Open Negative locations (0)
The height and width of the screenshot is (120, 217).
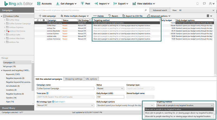pyautogui.click(x=15, y=94)
